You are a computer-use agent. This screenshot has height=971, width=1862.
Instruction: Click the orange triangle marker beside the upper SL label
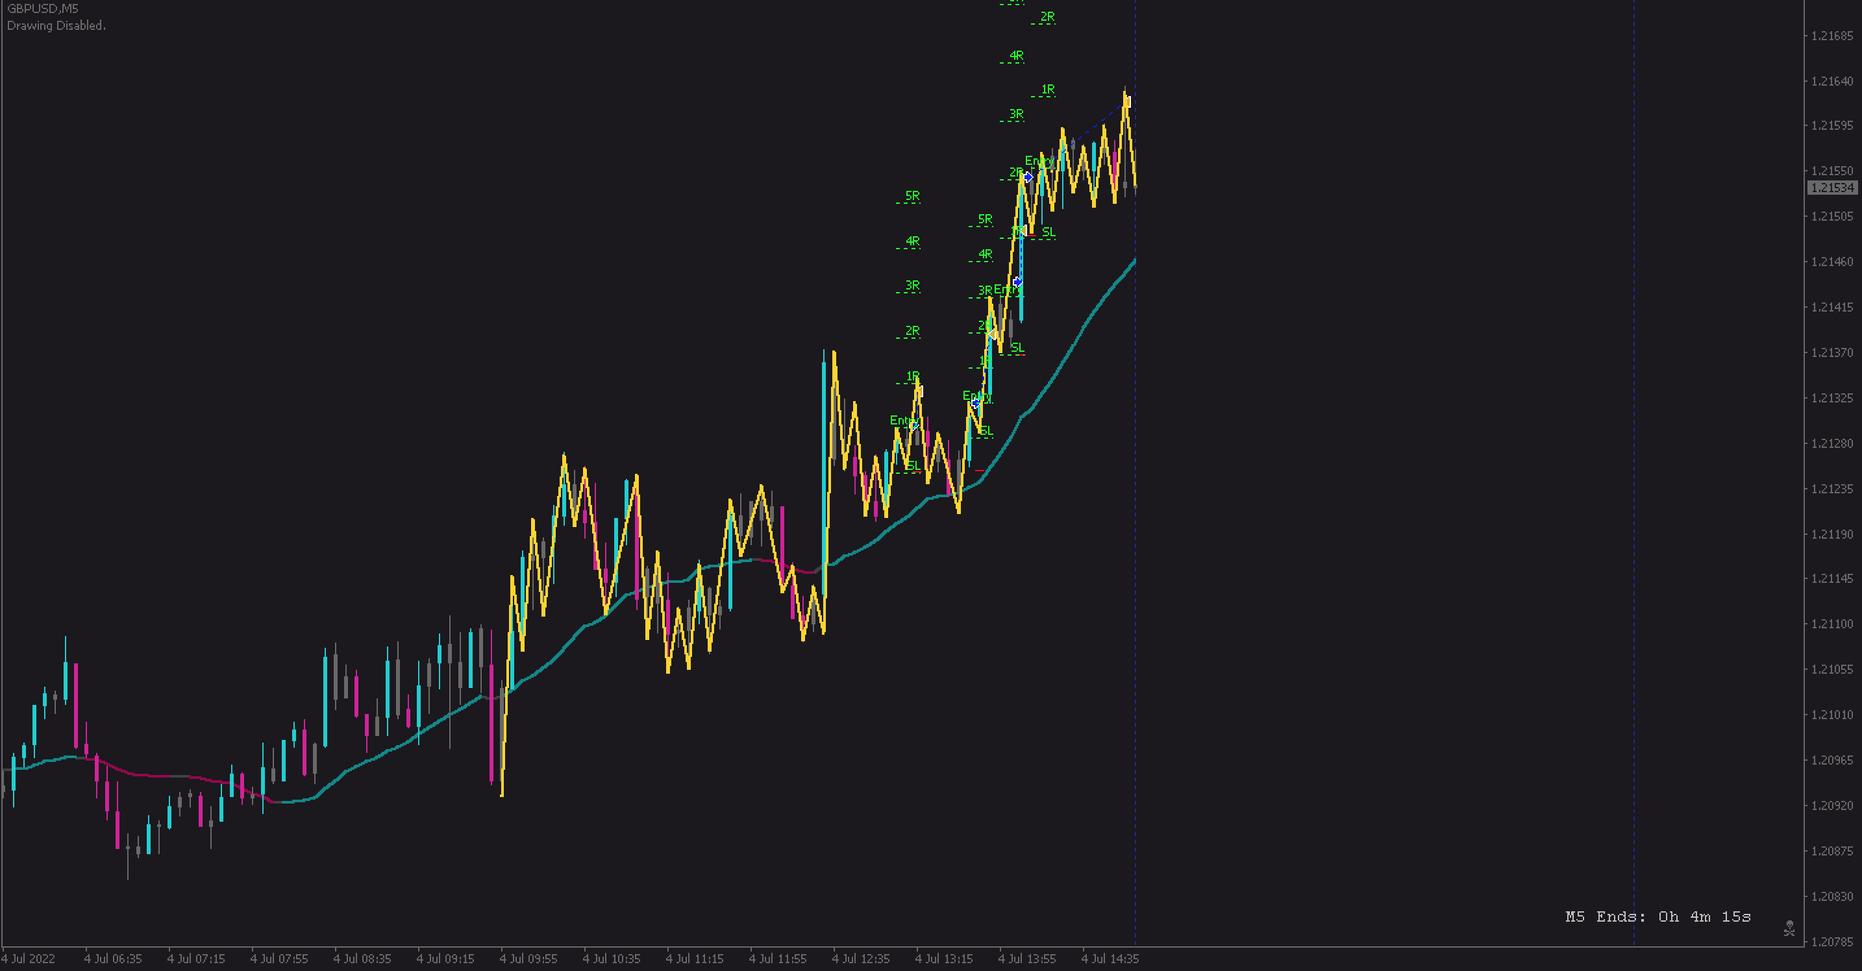point(1026,231)
